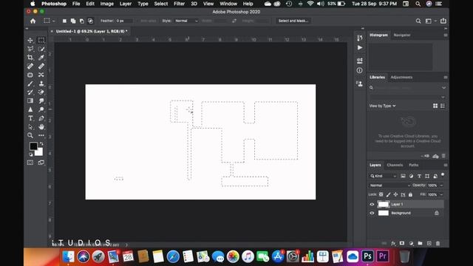This screenshot has height=266, width=473.
Task: Add a layer style fx
Action: click(393, 243)
